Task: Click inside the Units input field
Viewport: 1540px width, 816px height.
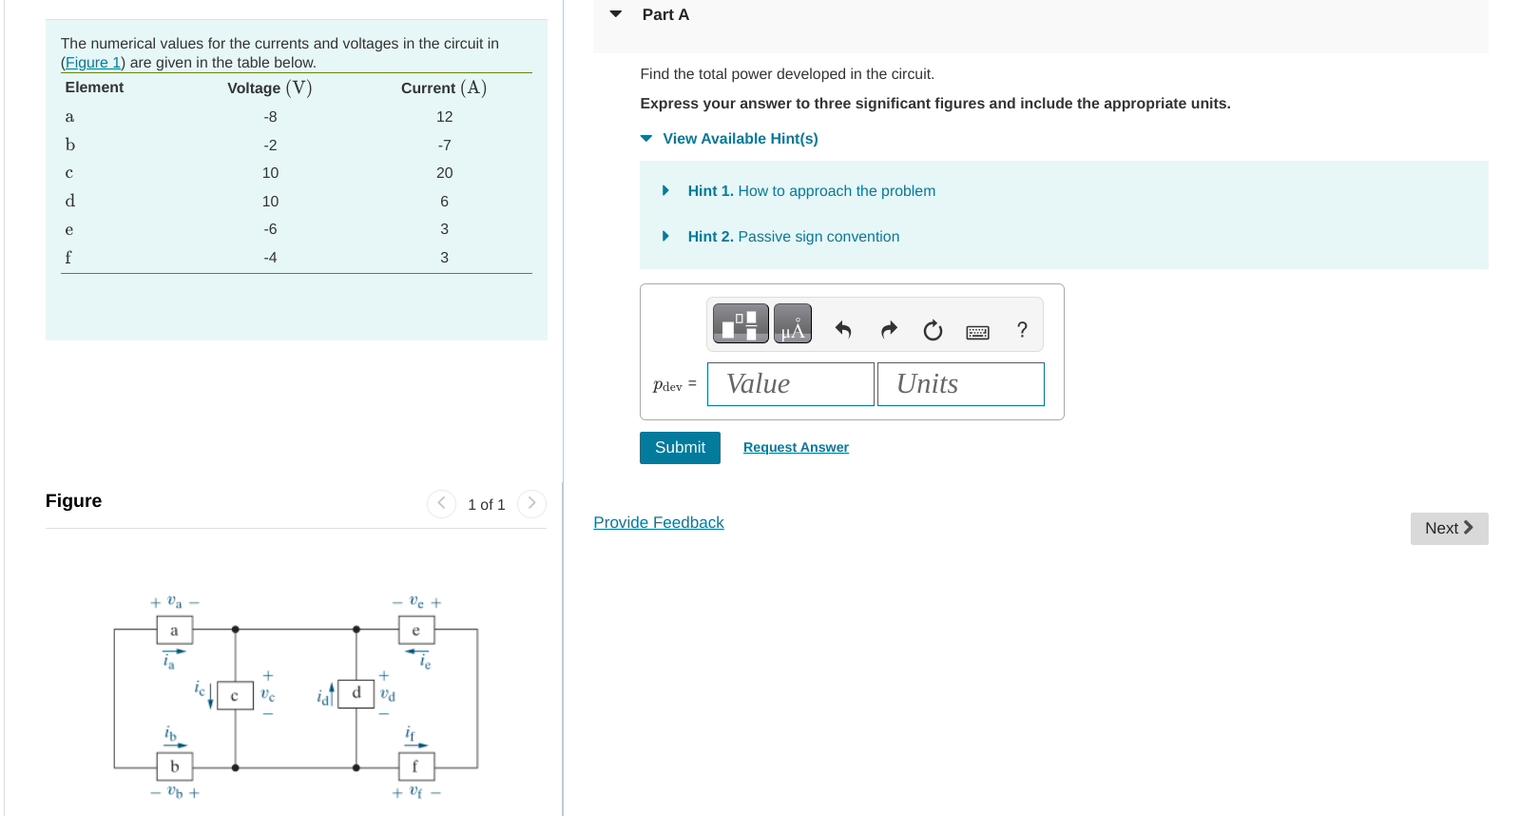Action: [960, 384]
